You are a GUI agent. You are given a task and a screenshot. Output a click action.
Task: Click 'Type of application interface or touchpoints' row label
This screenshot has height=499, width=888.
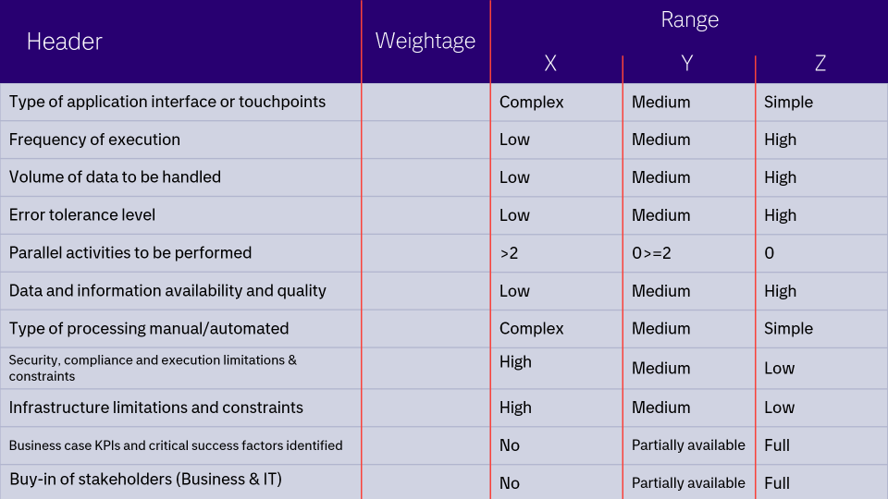coord(167,102)
